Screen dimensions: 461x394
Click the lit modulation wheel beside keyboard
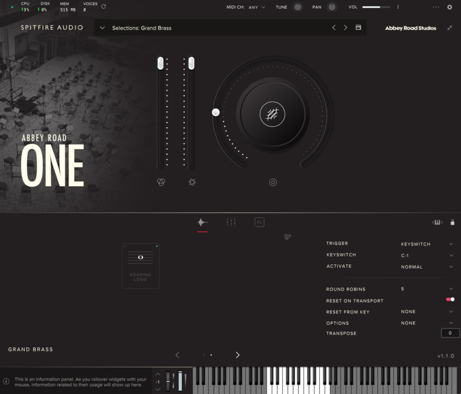pyautogui.click(x=180, y=381)
